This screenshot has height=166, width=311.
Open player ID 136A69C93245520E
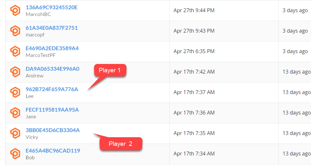tap(51, 7)
